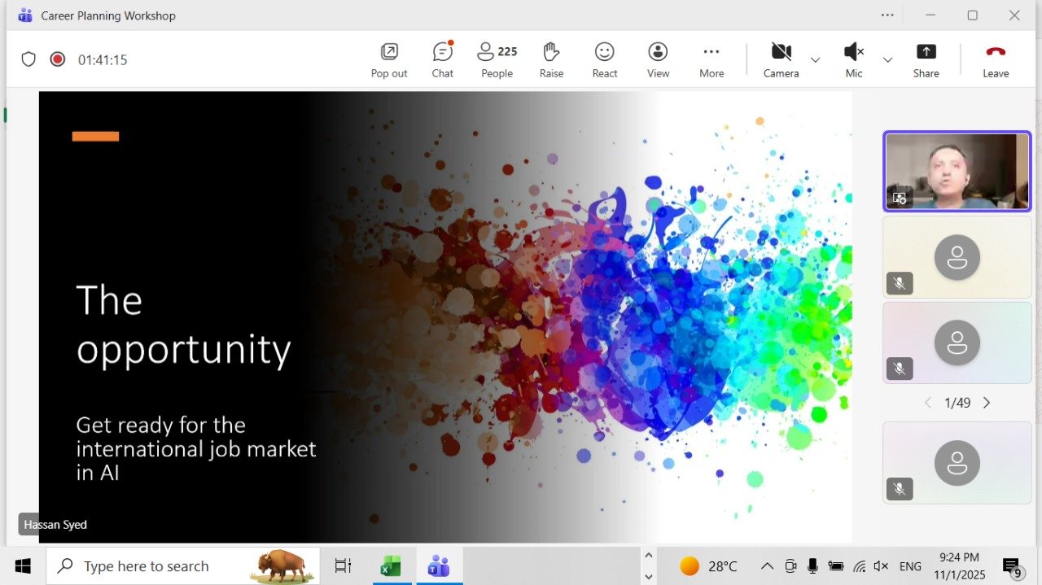Select the presenter's video thumbnail
The image size is (1042, 585).
[957, 171]
